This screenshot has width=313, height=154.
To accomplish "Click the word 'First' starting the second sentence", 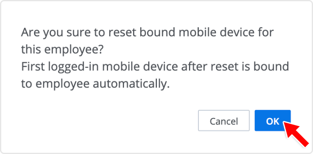I will (x=32, y=67).
